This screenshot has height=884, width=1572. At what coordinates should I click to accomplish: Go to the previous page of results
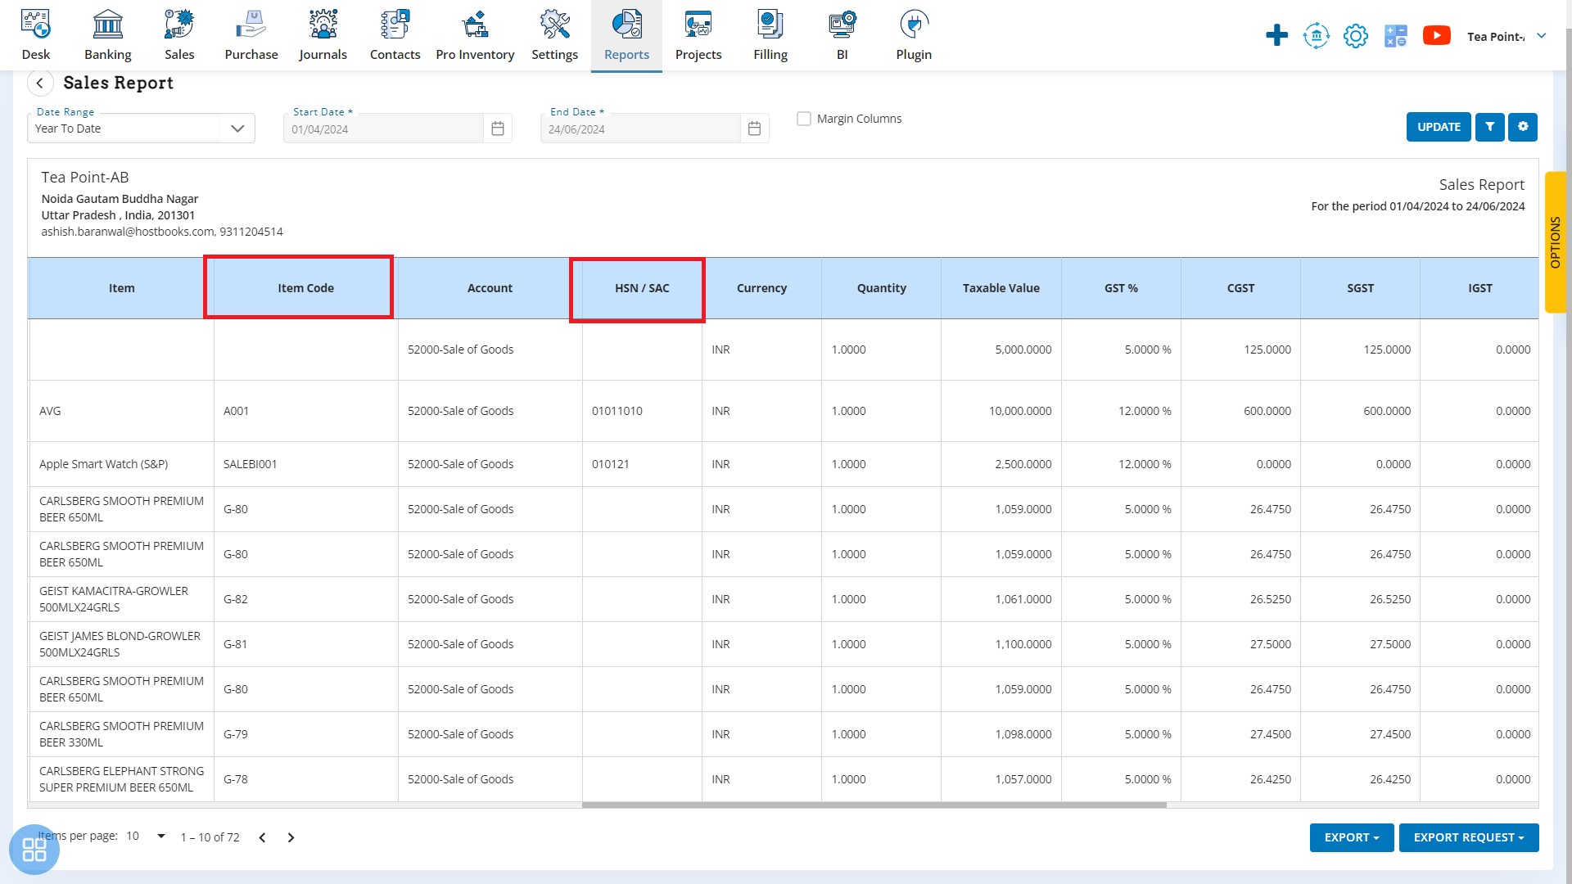tap(262, 837)
